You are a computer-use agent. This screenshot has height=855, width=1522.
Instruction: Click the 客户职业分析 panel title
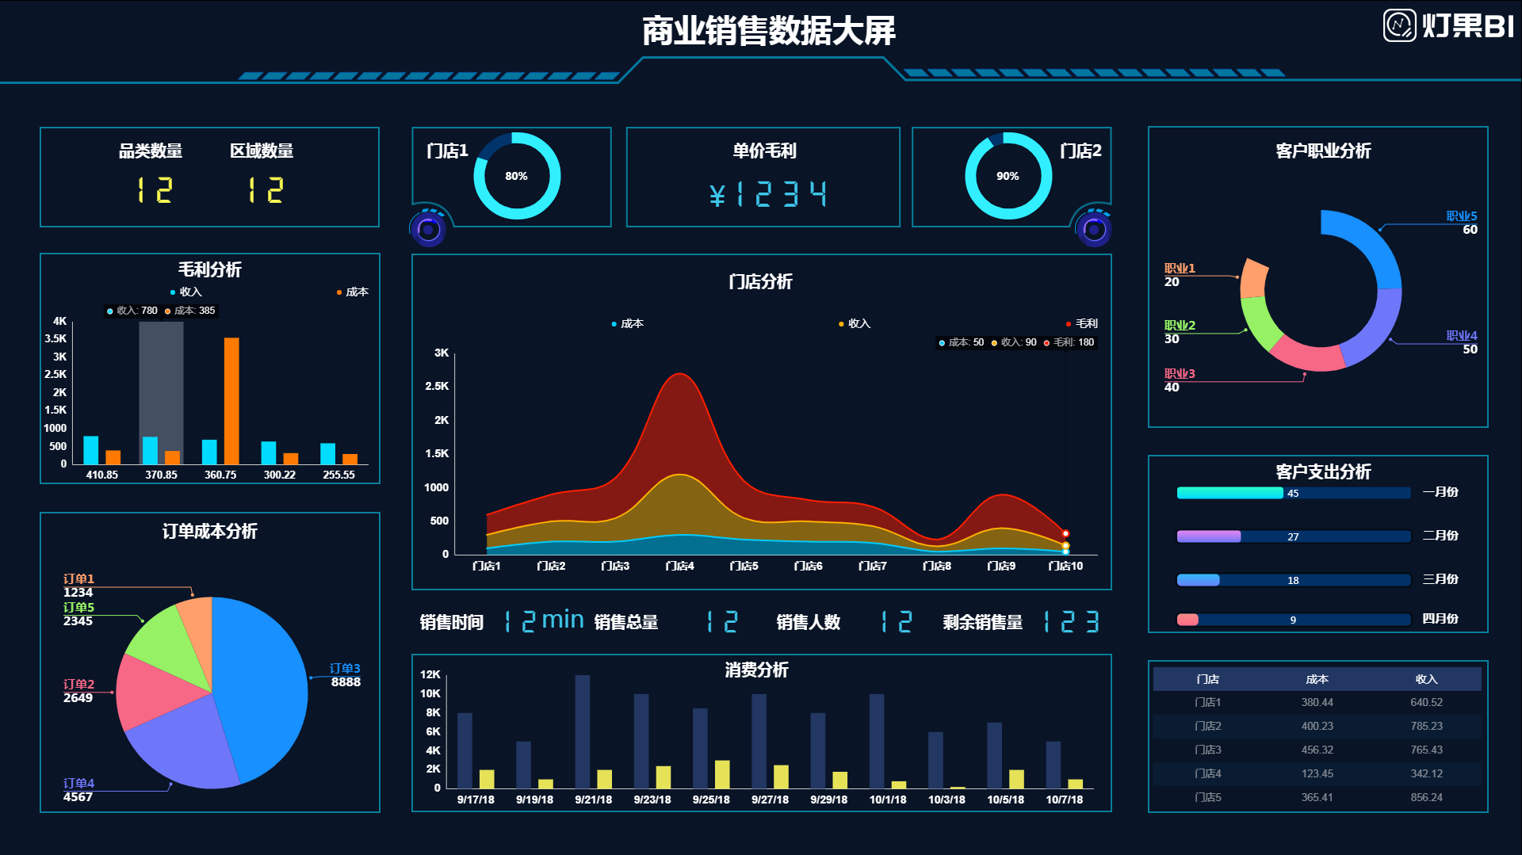pos(1323,151)
